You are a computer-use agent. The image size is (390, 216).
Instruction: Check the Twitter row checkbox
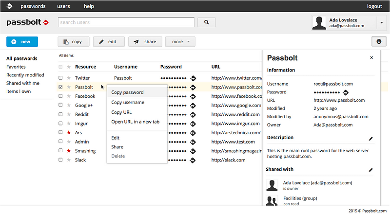60,78
